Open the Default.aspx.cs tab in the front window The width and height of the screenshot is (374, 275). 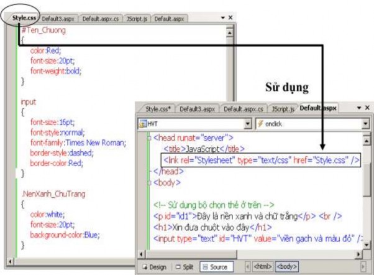pyautogui.click(x=244, y=109)
